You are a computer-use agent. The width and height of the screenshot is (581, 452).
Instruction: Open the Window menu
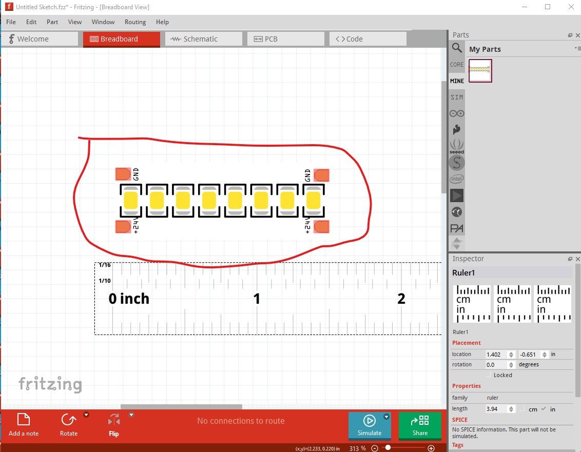103,22
